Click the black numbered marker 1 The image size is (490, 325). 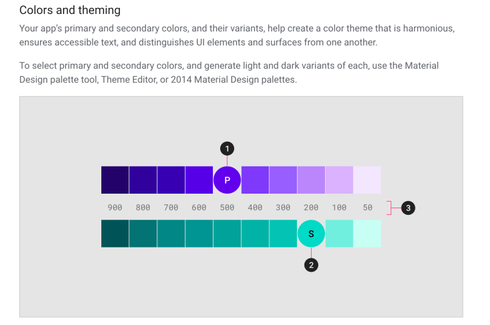227,148
